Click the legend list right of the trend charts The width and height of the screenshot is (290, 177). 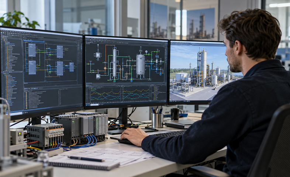tap(159, 93)
